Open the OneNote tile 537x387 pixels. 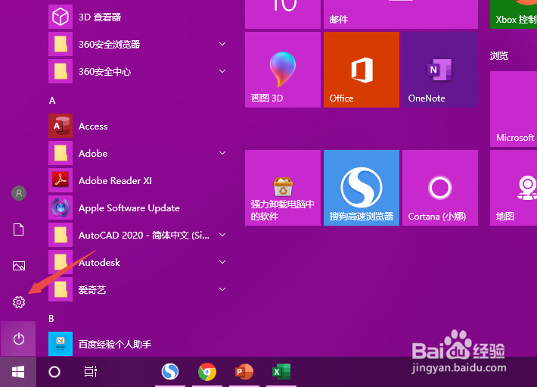[x=439, y=70]
